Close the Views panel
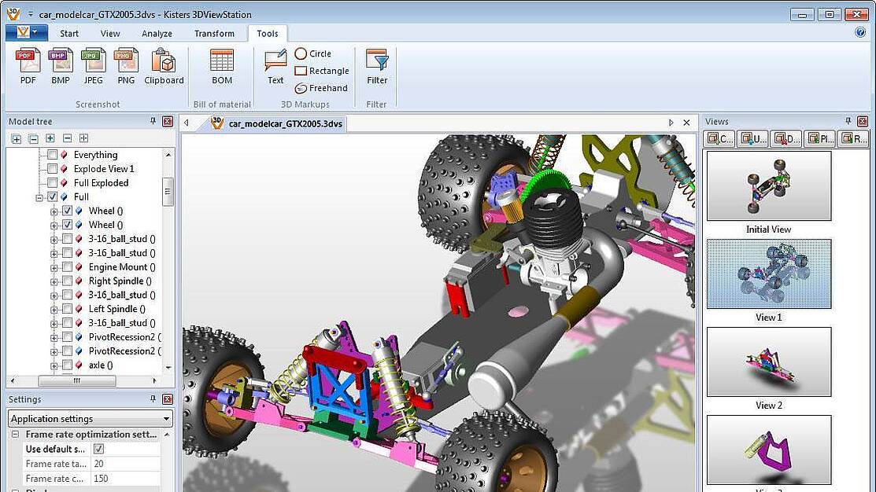Image resolution: width=876 pixels, height=492 pixels. (863, 121)
